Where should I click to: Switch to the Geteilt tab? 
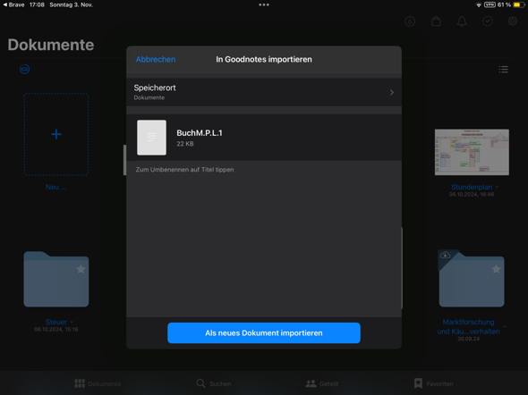(x=321, y=383)
